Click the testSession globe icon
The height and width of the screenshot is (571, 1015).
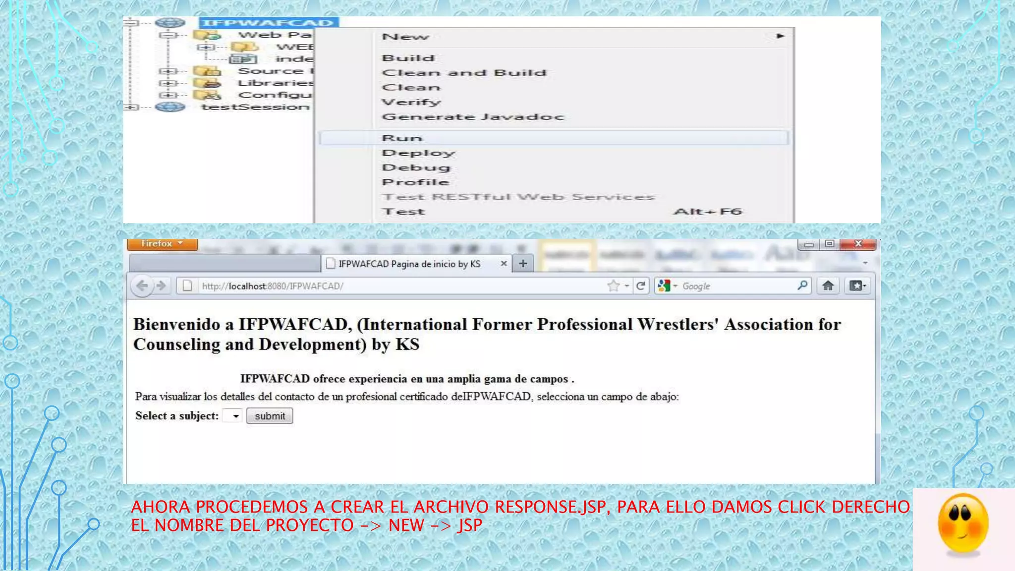click(170, 107)
